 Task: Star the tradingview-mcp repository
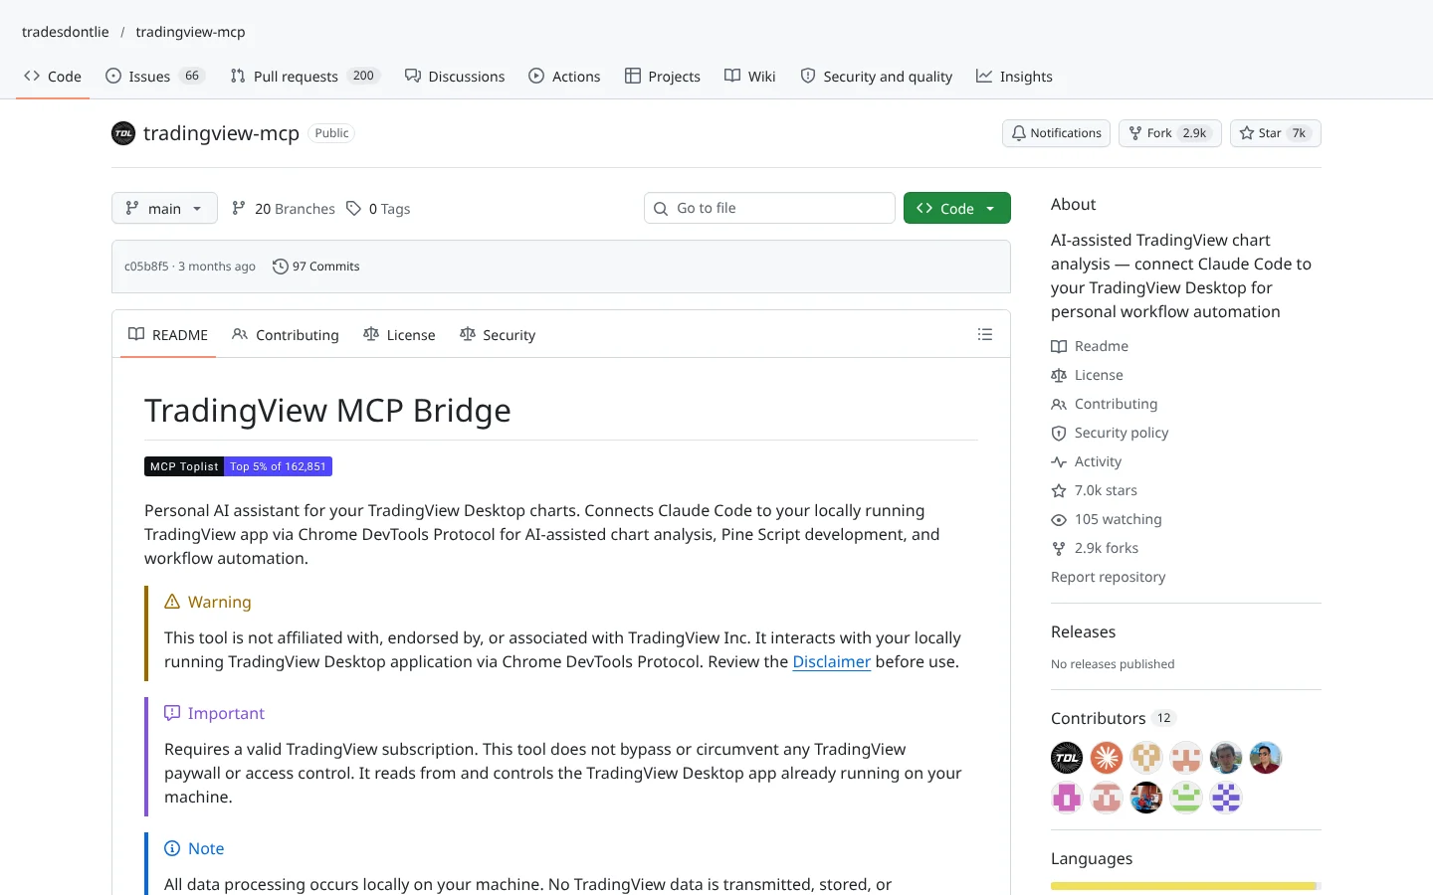coord(1275,133)
